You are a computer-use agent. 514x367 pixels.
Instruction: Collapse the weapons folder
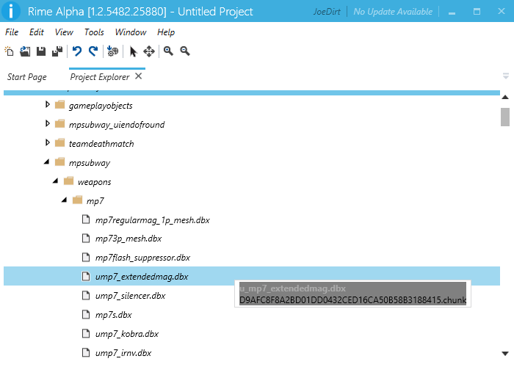[56, 181]
